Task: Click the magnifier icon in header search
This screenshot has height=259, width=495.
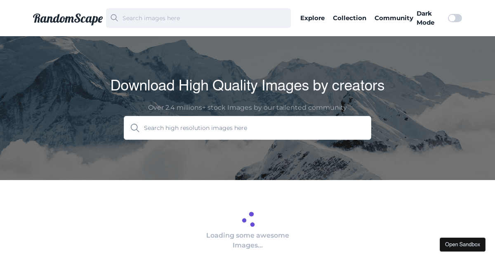Action: 114,18
